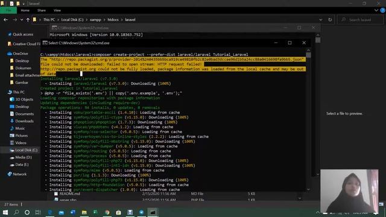This screenshot has width=386, height=217.
Task: Select Local Disk (C:) in the navigation pane
Action: 24,150
